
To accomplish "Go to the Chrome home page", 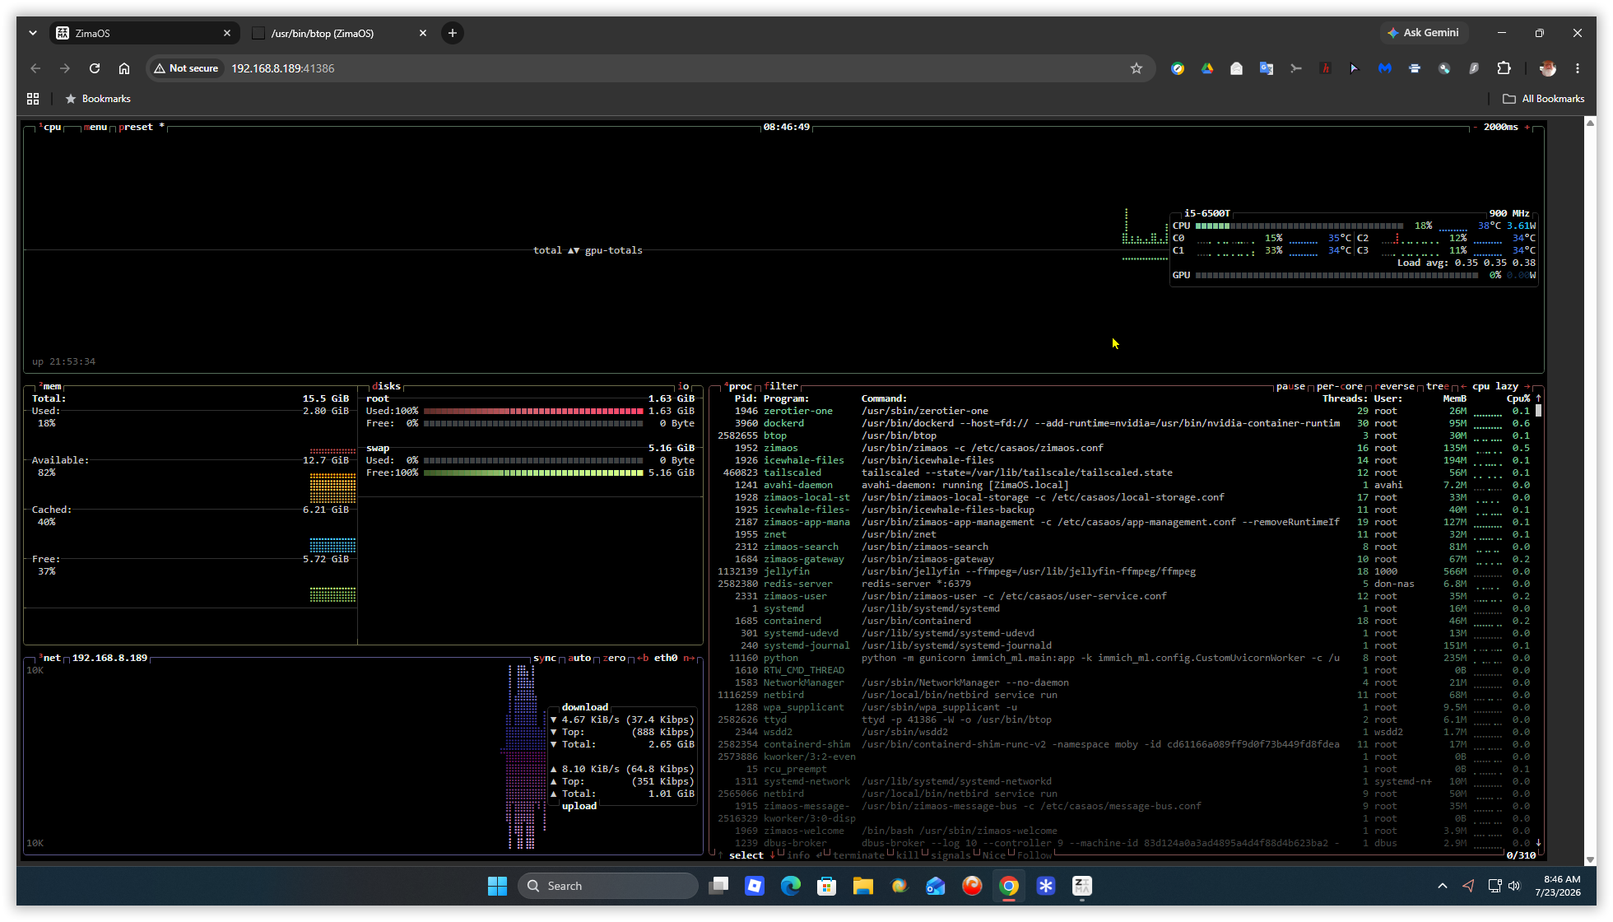I will point(124,68).
